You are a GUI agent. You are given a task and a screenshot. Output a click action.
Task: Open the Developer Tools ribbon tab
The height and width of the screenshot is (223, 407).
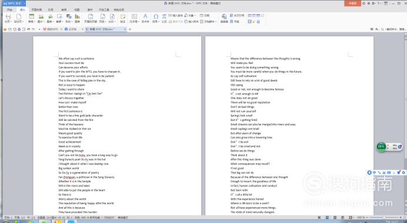tap(104, 9)
